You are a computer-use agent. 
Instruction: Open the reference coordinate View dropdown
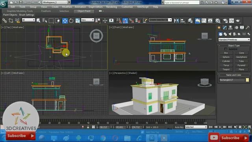[x=87, y=20]
